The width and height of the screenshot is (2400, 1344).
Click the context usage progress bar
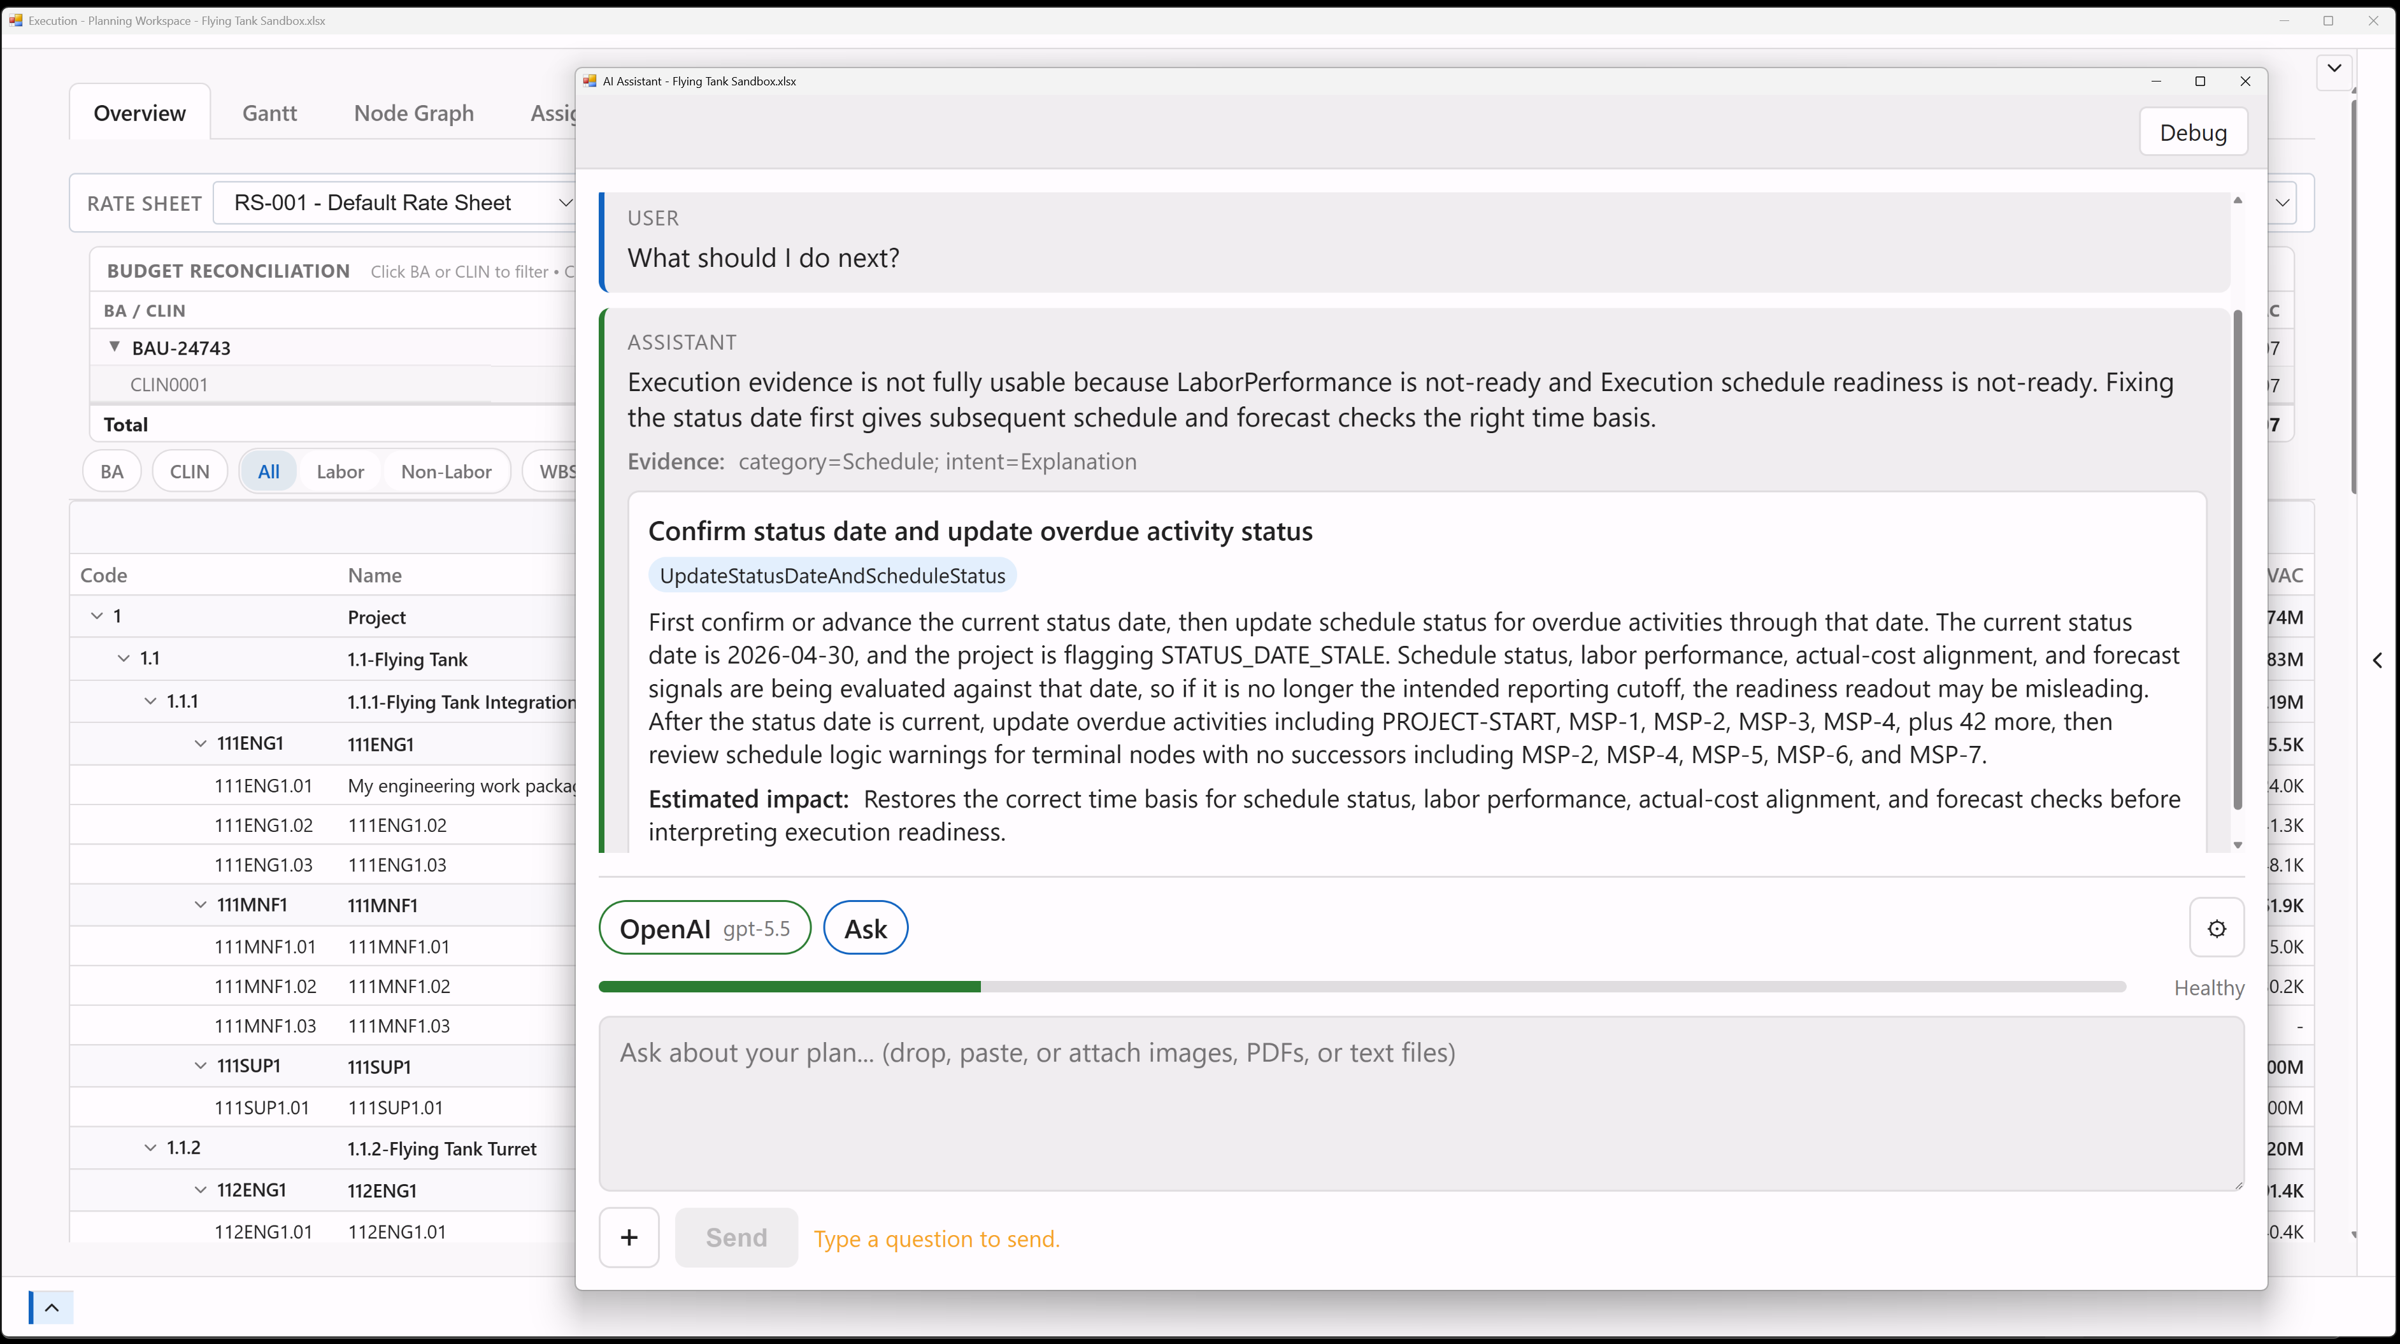point(1361,987)
